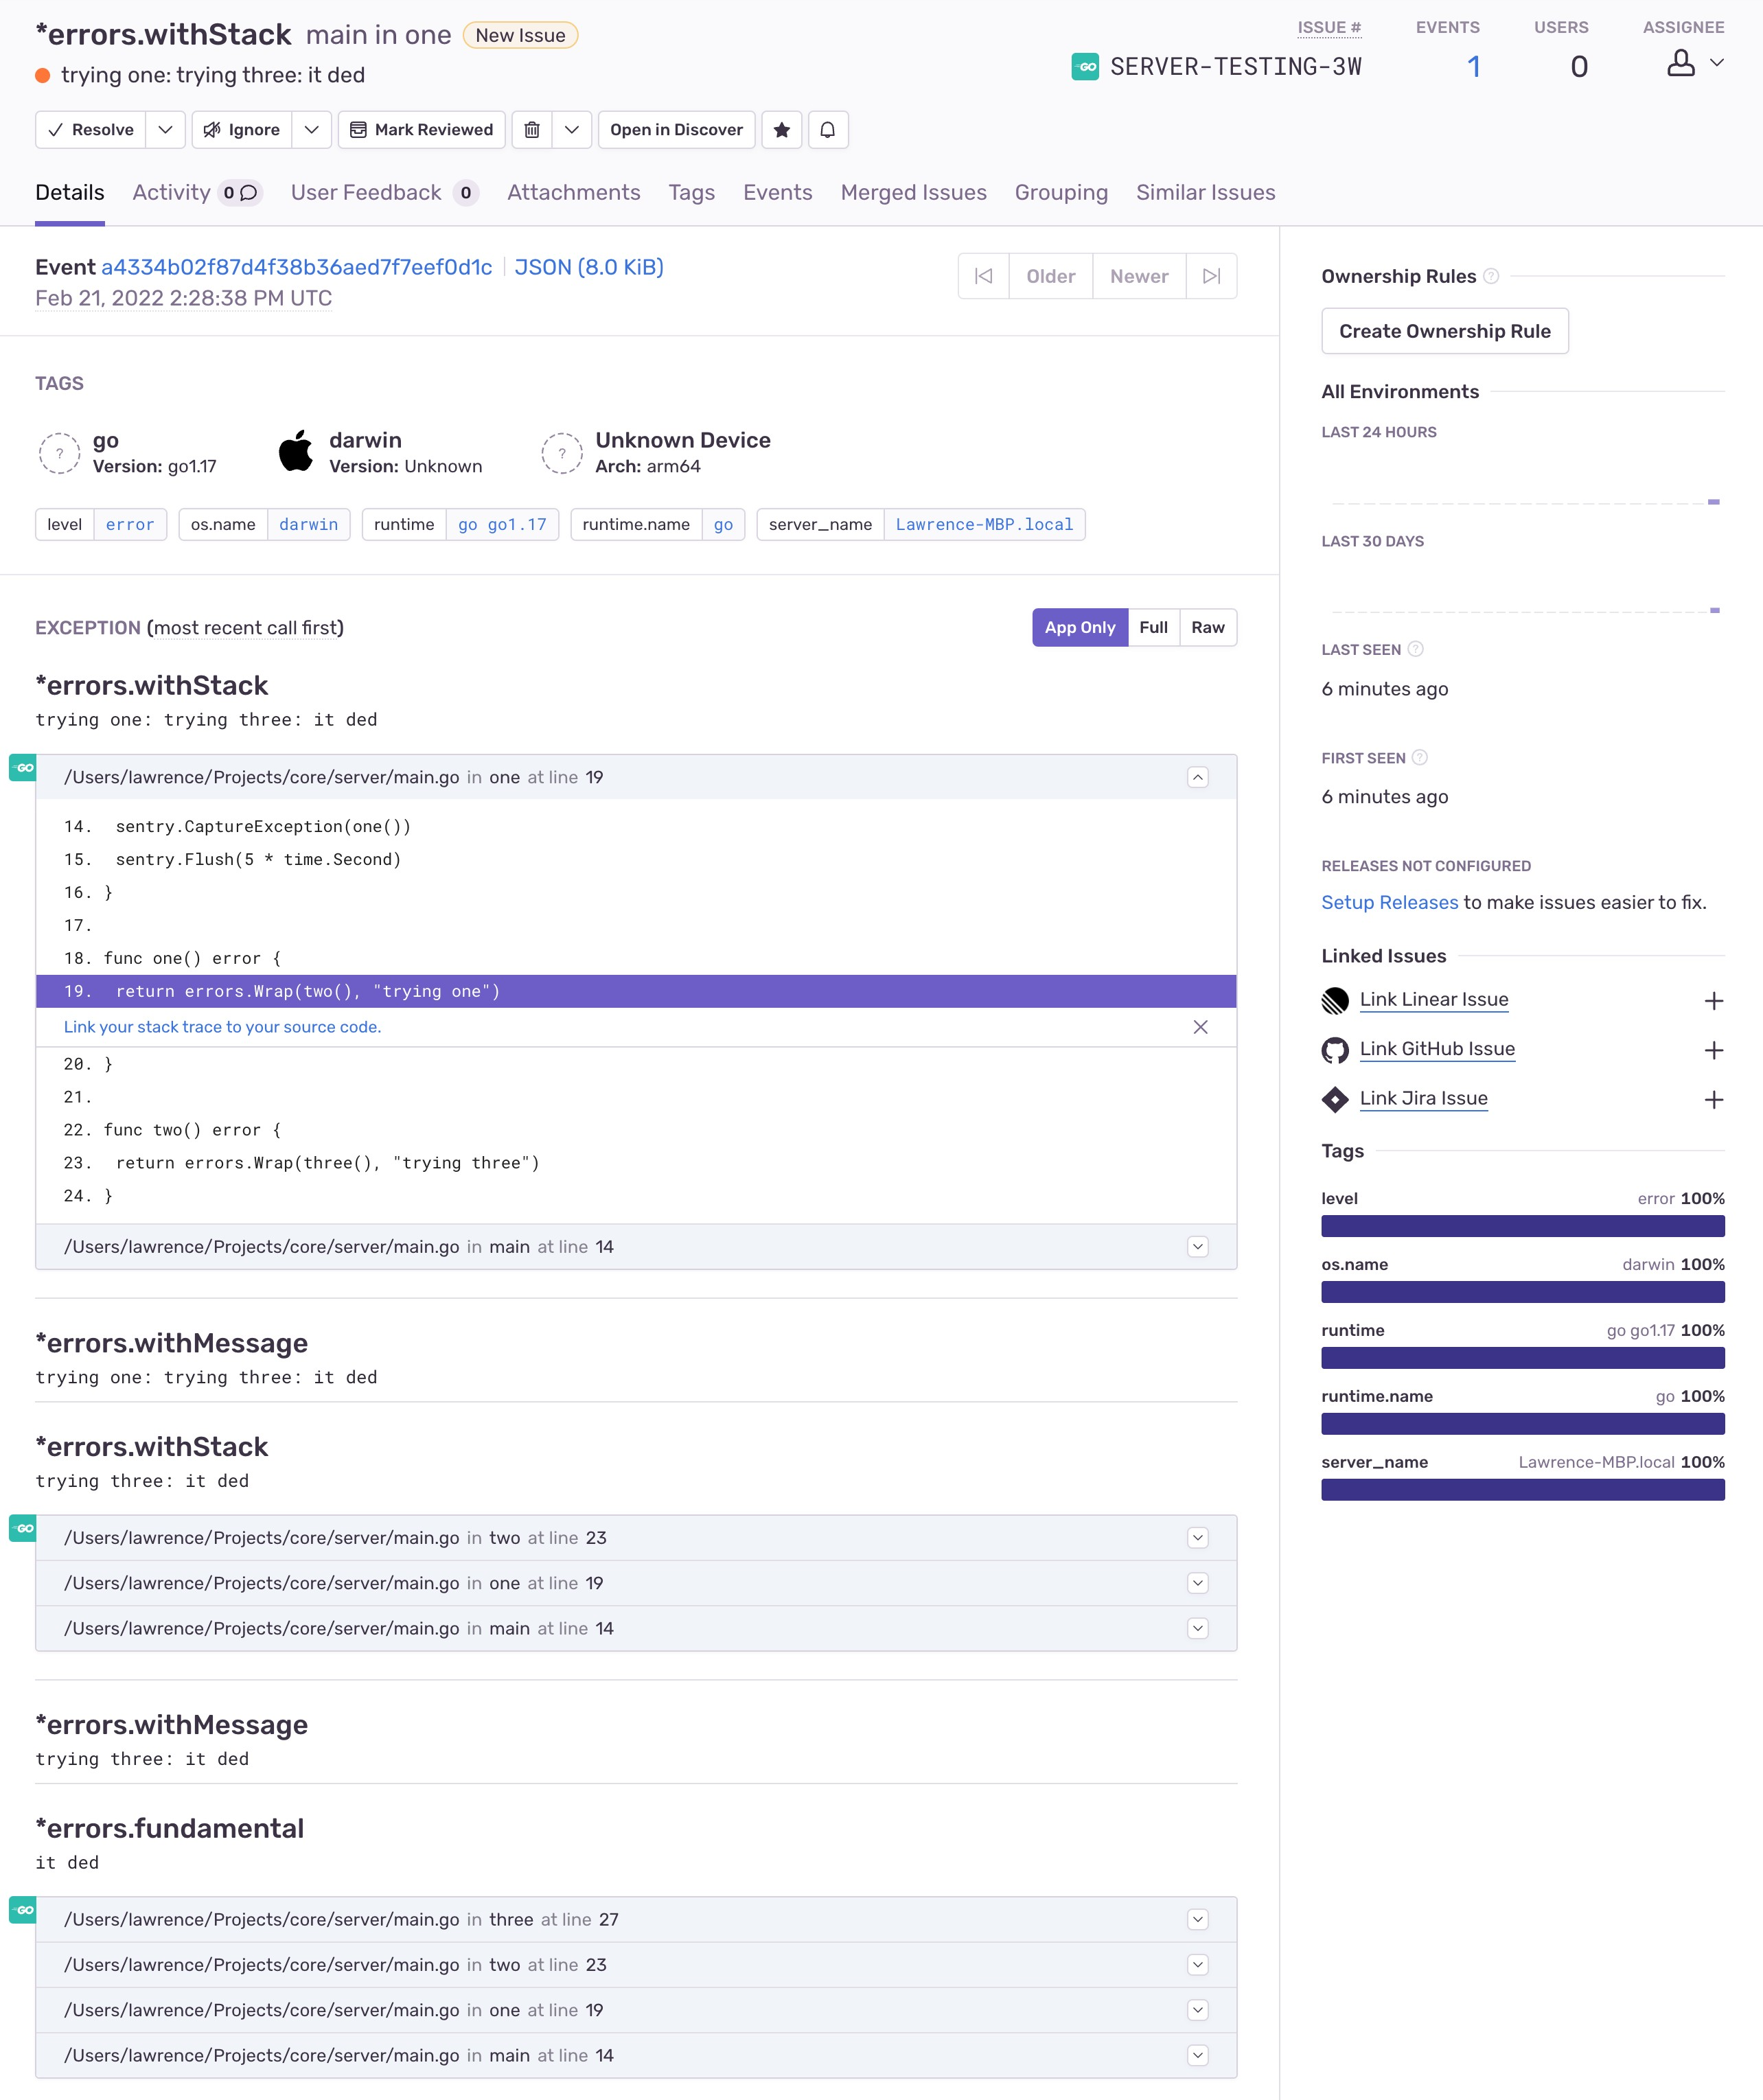1763x2100 pixels.
Task: Open the question mark help icon beside Ownership Rules
Action: (x=1493, y=276)
